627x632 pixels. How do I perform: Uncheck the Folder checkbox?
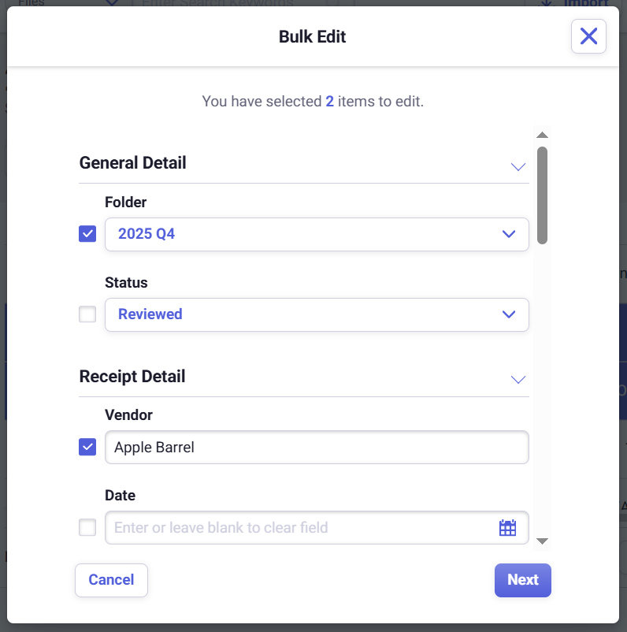tap(87, 234)
